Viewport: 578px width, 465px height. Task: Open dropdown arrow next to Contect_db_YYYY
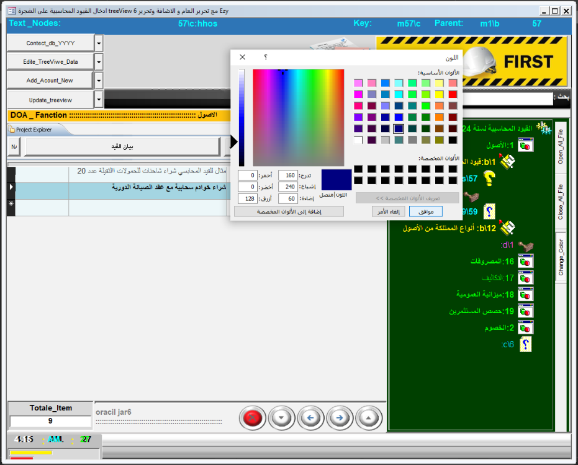click(x=99, y=43)
